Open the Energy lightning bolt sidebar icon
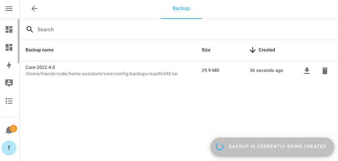Image resolution: width=338 pixels, height=161 pixels. 9,65
